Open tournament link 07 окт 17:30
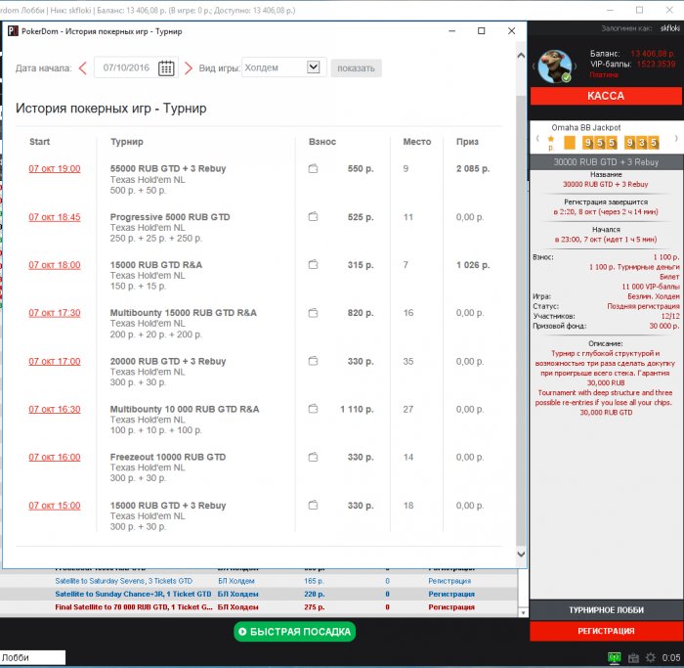Viewport: 684px width, 668px height. click(x=55, y=313)
